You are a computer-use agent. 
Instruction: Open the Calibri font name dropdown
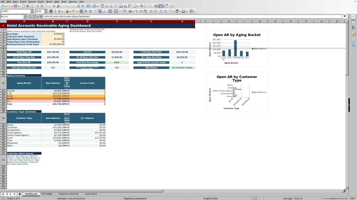click(32, 11)
